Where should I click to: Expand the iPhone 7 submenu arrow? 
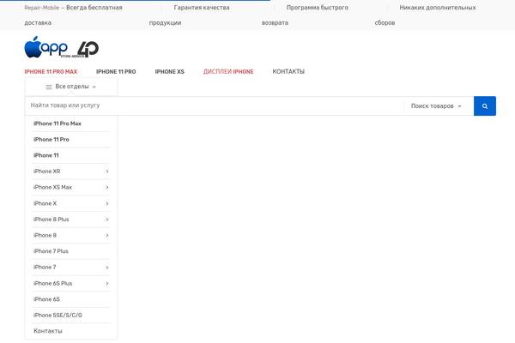pos(107,268)
